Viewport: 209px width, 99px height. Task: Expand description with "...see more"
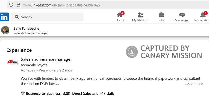coord(194,84)
